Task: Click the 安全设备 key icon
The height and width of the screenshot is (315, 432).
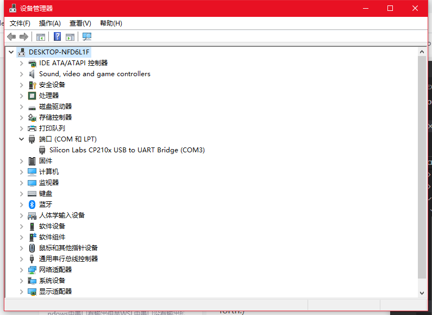Action: tap(32, 85)
